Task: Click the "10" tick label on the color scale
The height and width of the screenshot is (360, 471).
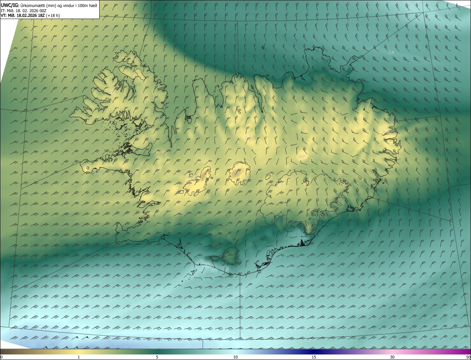Action: (x=235, y=357)
